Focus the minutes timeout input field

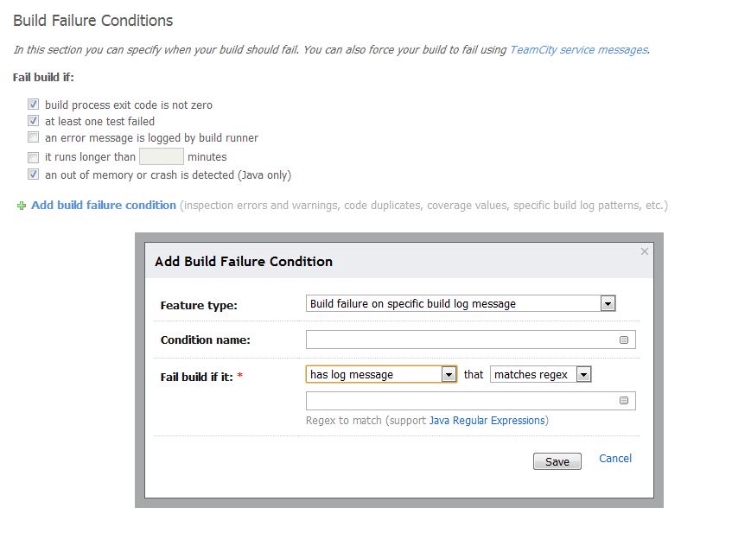click(x=162, y=156)
